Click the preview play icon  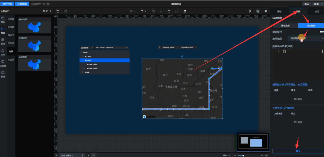(x=250, y=11)
